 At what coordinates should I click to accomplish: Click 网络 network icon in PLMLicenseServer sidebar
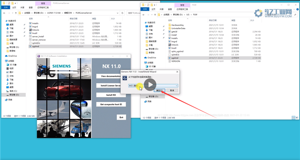6,100
